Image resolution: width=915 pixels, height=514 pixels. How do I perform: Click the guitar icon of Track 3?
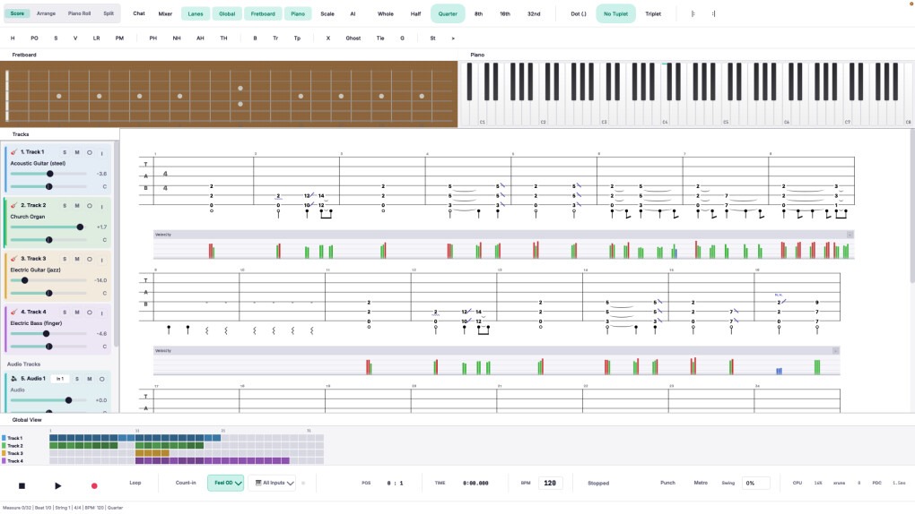point(14,259)
